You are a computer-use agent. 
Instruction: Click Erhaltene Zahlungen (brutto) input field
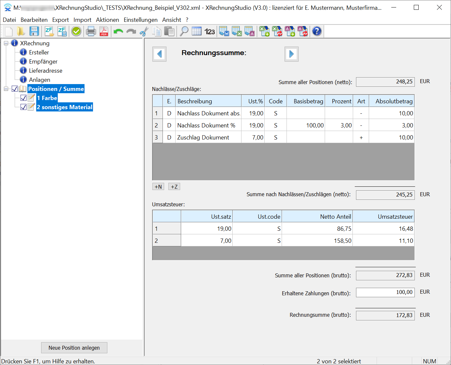click(x=385, y=292)
